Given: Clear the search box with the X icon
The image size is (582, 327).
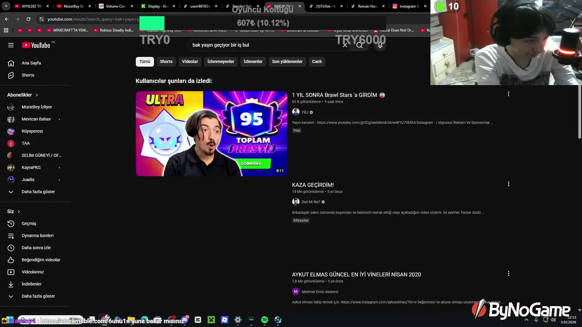Looking at the screenshot, I should coord(345,45).
